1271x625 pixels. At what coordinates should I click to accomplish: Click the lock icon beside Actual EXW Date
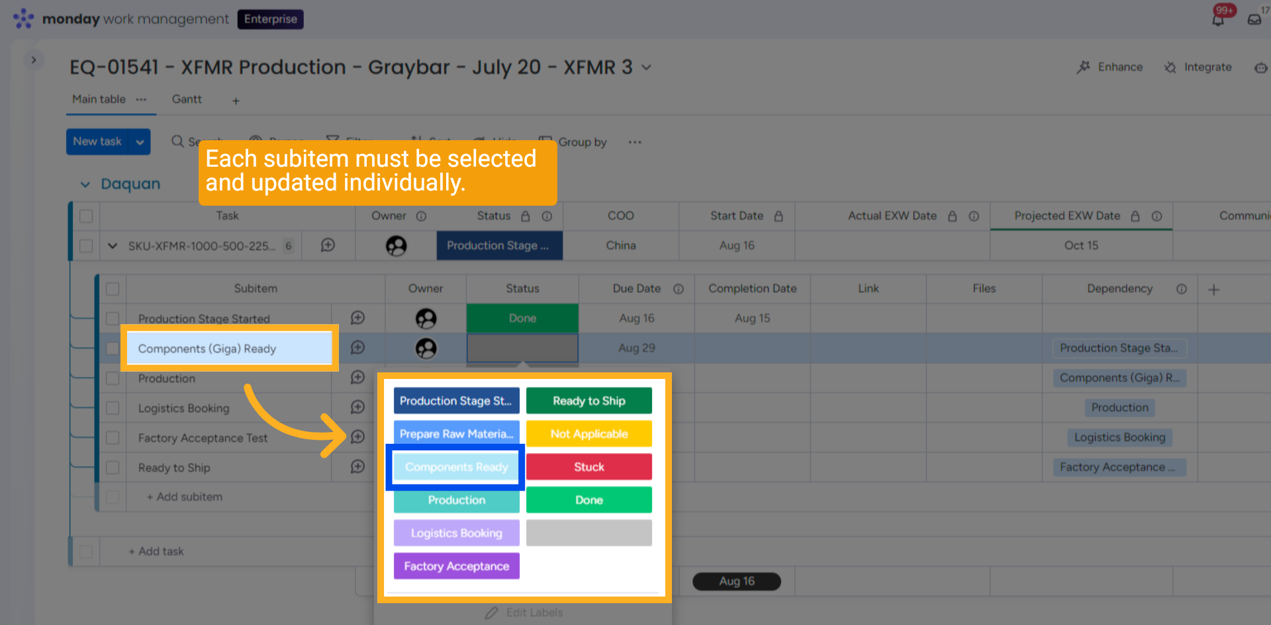pos(953,216)
